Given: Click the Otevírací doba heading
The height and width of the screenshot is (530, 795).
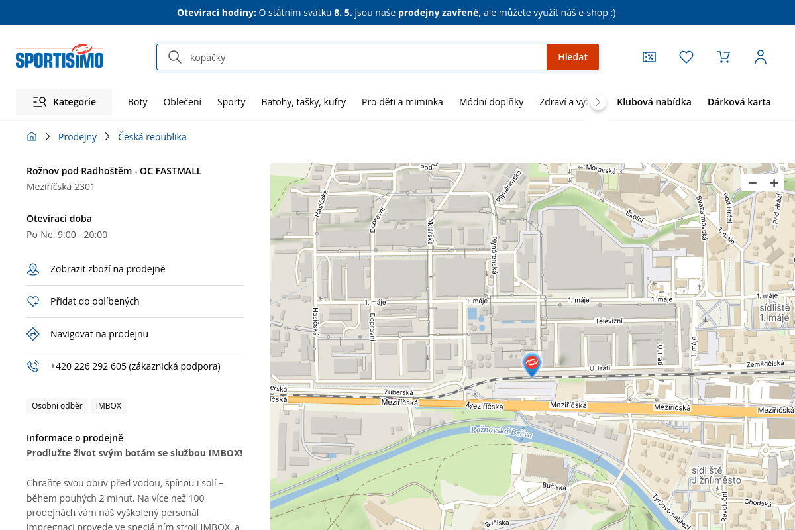Looking at the screenshot, I should (x=59, y=219).
